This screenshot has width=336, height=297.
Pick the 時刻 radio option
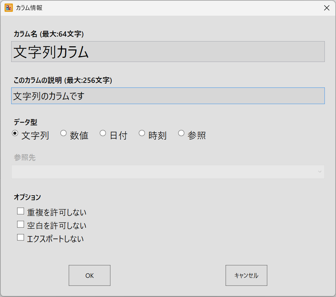click(x=142, y=133)
